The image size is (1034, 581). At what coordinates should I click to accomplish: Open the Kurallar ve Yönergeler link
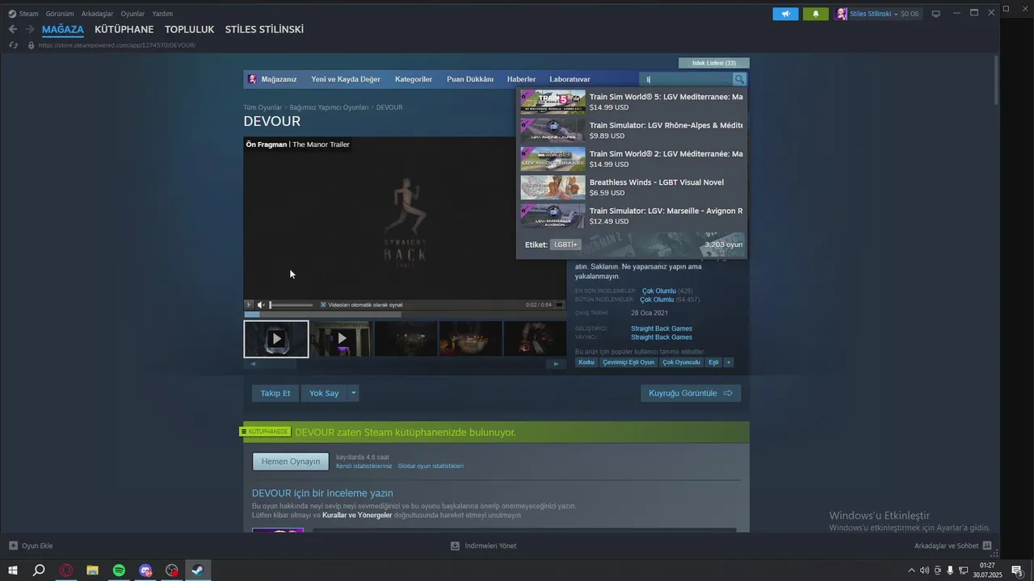357,515
